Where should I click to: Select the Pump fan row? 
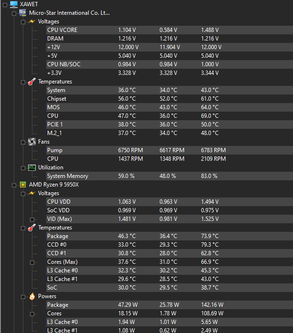tap(170, 150)
